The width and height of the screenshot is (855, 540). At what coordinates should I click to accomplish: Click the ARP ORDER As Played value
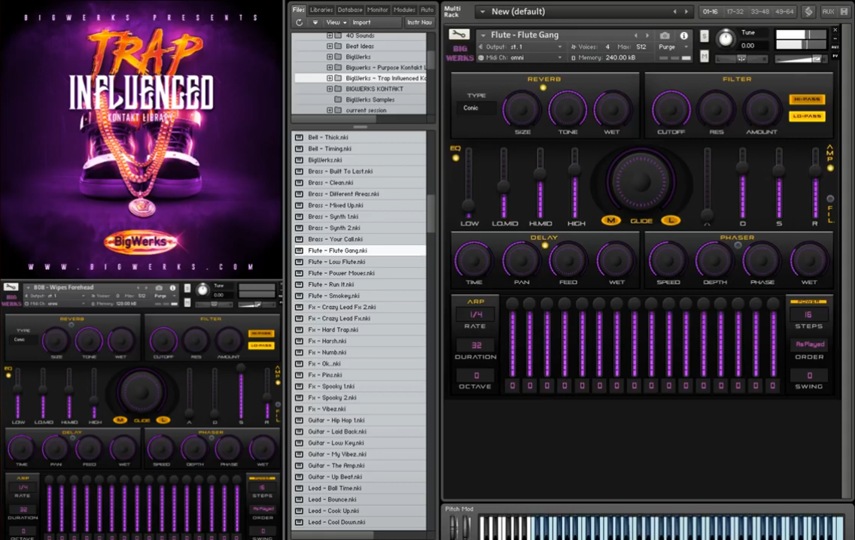810,344
